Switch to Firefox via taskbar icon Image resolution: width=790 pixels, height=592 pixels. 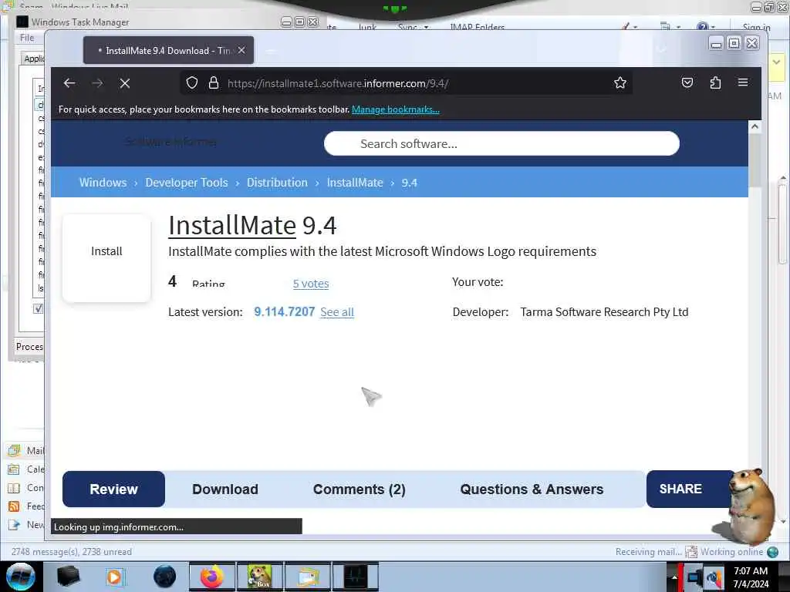click(212, 577)
